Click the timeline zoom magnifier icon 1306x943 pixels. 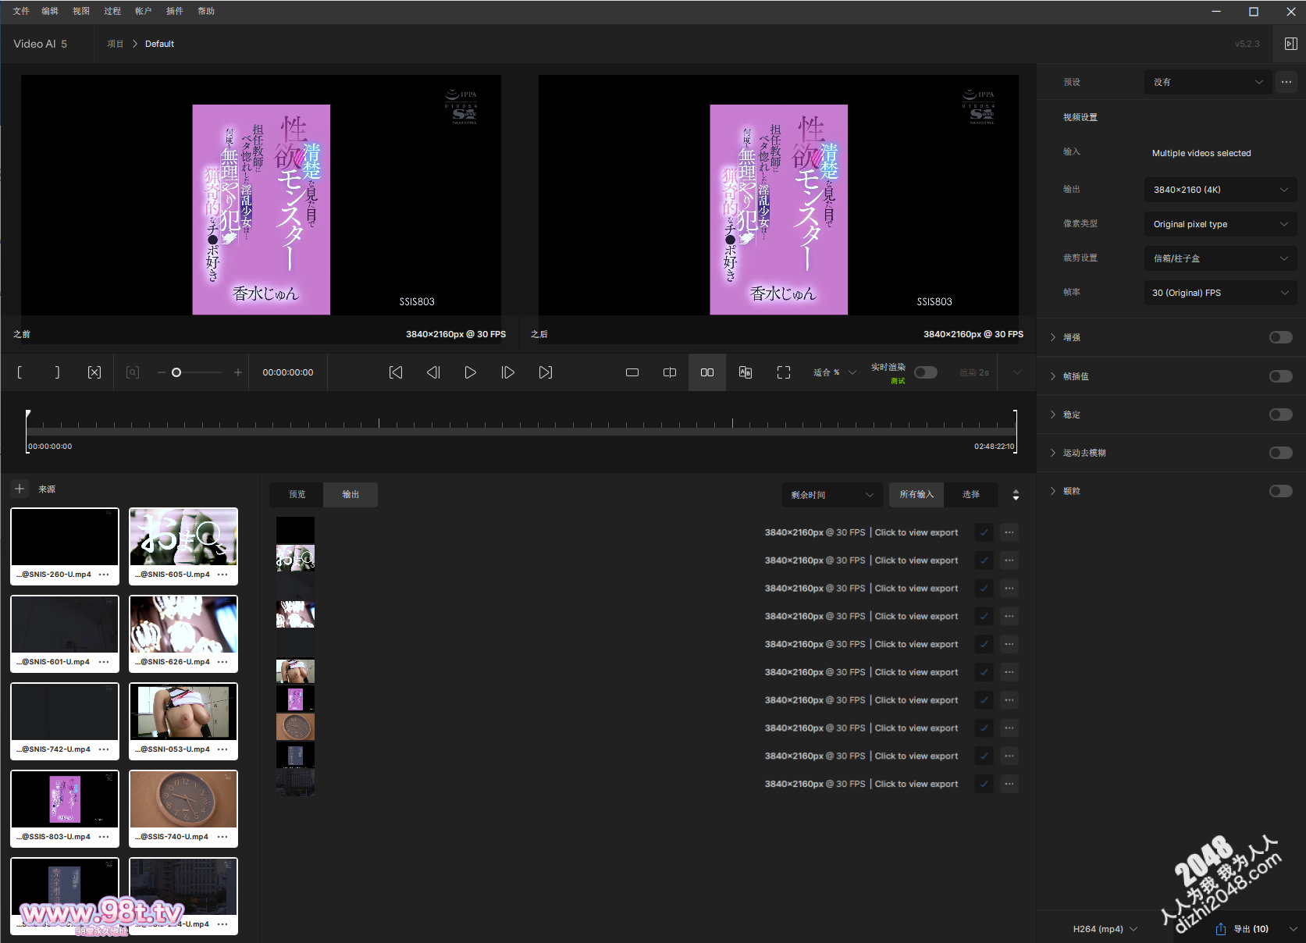pos(133,372)
